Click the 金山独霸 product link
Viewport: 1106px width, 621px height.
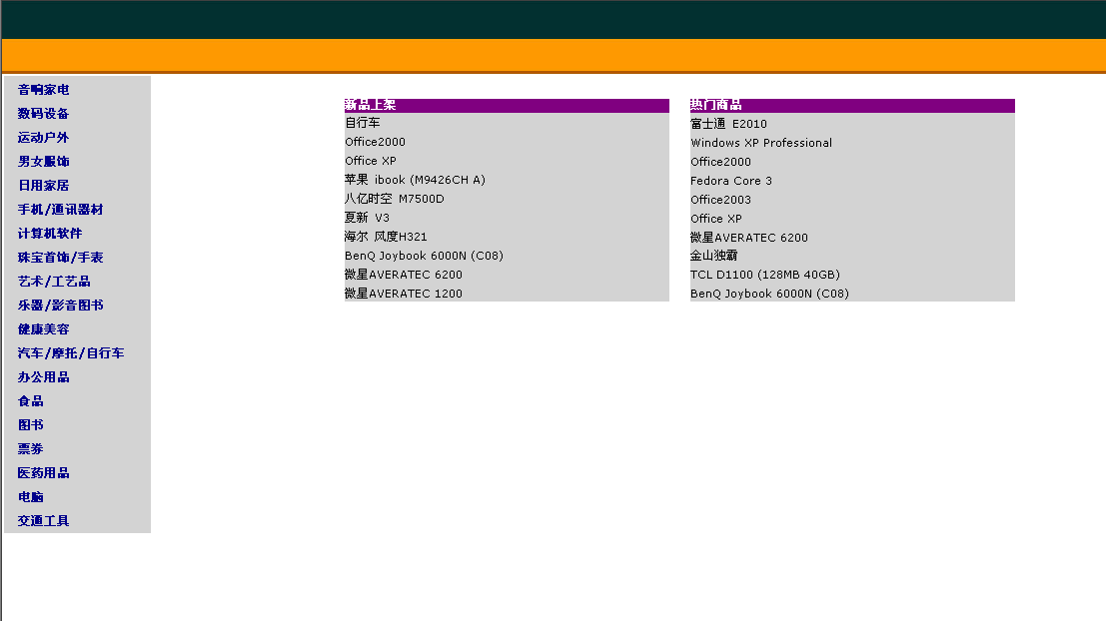click(x=713, y=256)
